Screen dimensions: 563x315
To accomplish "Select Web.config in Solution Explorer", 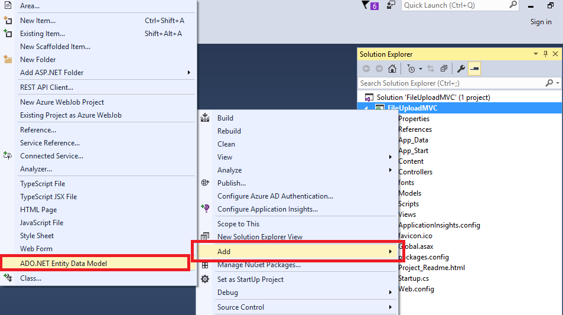I will 416,289.
